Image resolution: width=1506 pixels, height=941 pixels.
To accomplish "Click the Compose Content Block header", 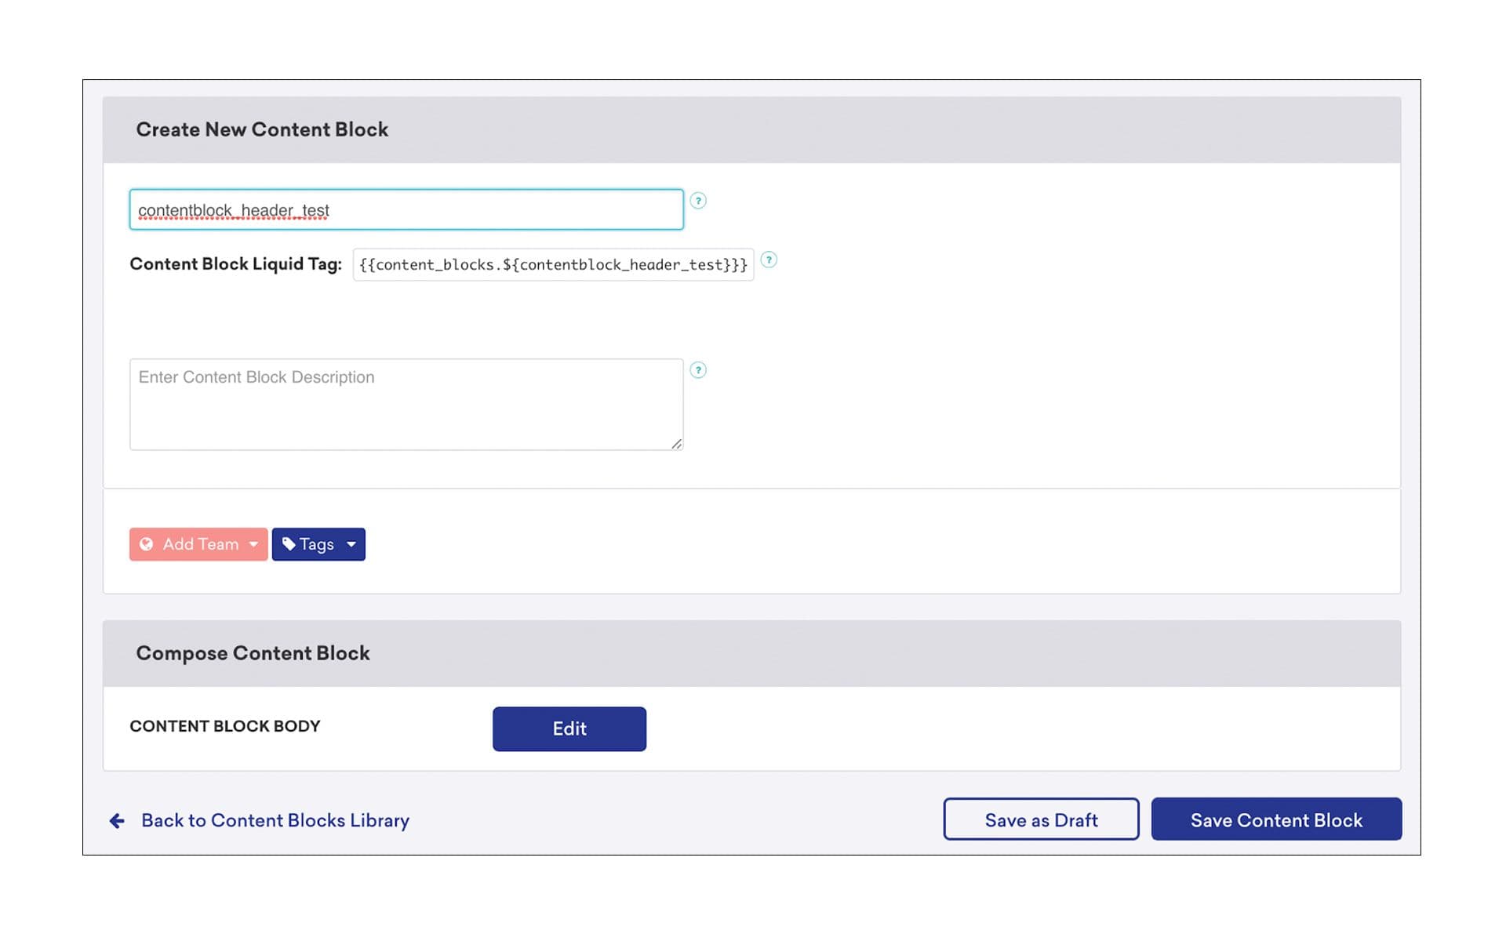I will (253, 653).
